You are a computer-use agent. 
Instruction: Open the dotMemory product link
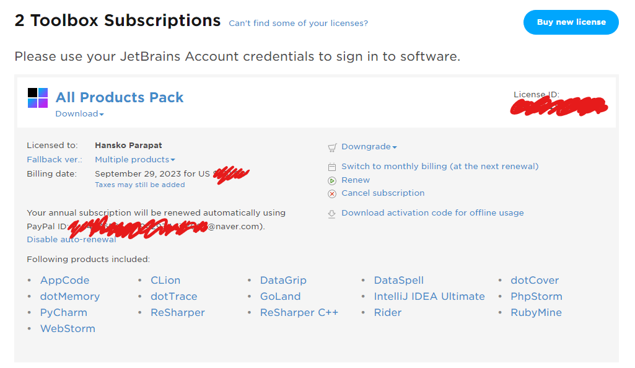pyautogui.click(x=69, y=296)
